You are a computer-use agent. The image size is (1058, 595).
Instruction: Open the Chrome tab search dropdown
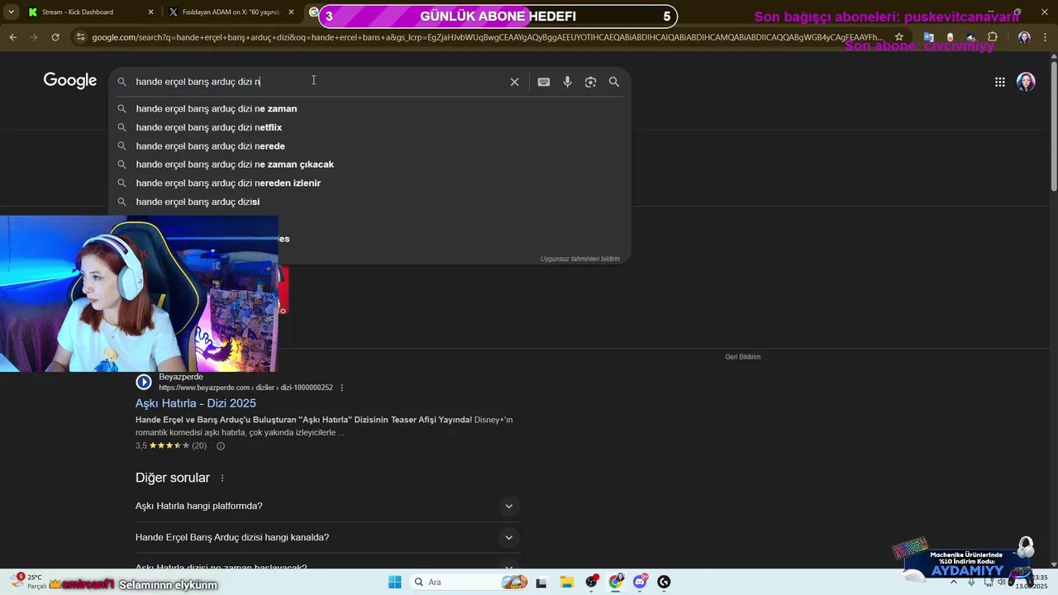11,12
